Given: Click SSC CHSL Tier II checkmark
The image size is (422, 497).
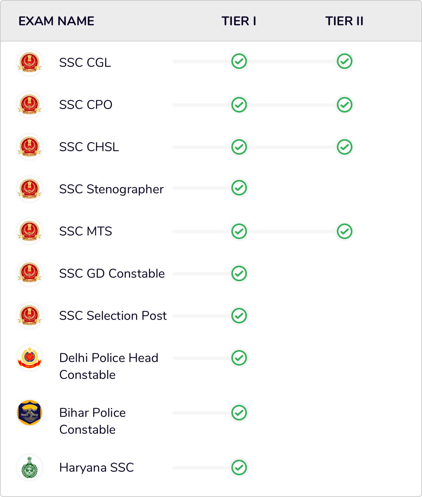Looking at the screenshot, I should 345,147.
